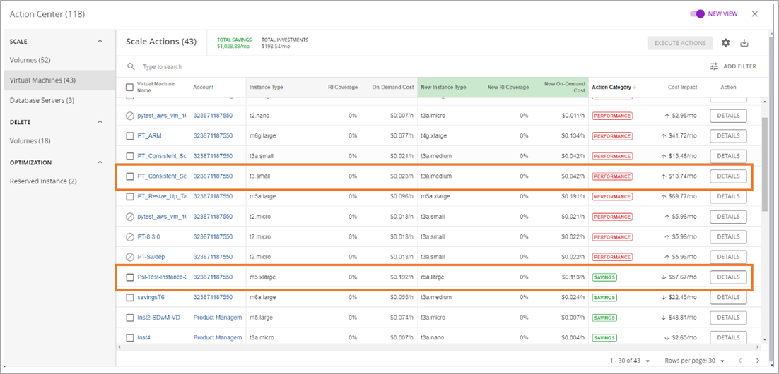Image resolution: width=779 pixels, height=374 pixels.
Task: Sort by Action Category column arrow
Action: 634,88
